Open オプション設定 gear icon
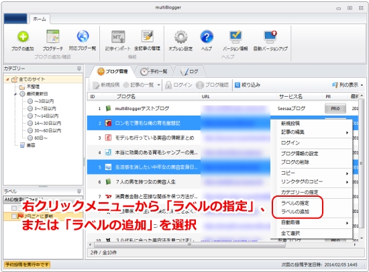The height and width of the screenshot is (272, 369). pos(180,37)
